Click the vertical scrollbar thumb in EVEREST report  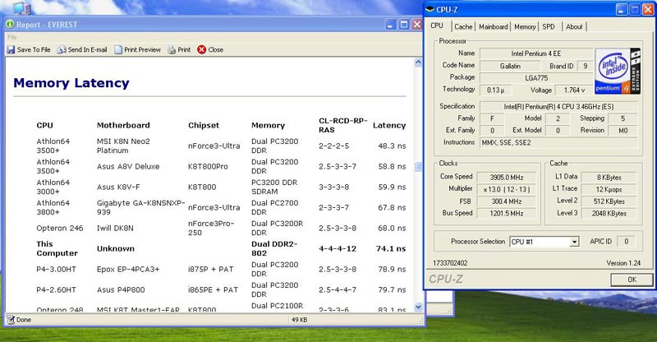pos(418,166)
